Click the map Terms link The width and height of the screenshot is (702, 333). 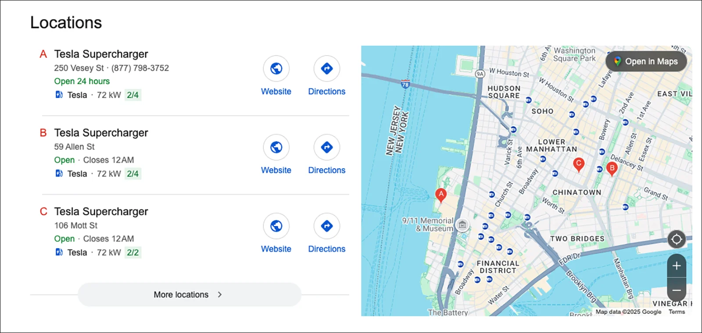(x=677, y=312)
